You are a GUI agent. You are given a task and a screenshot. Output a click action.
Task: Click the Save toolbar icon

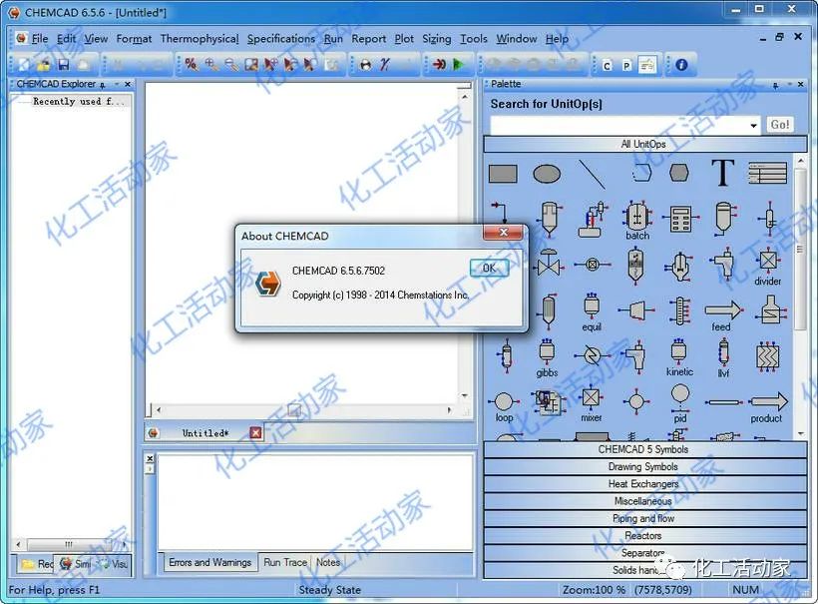pyautogui.click(x=64, y=65)
